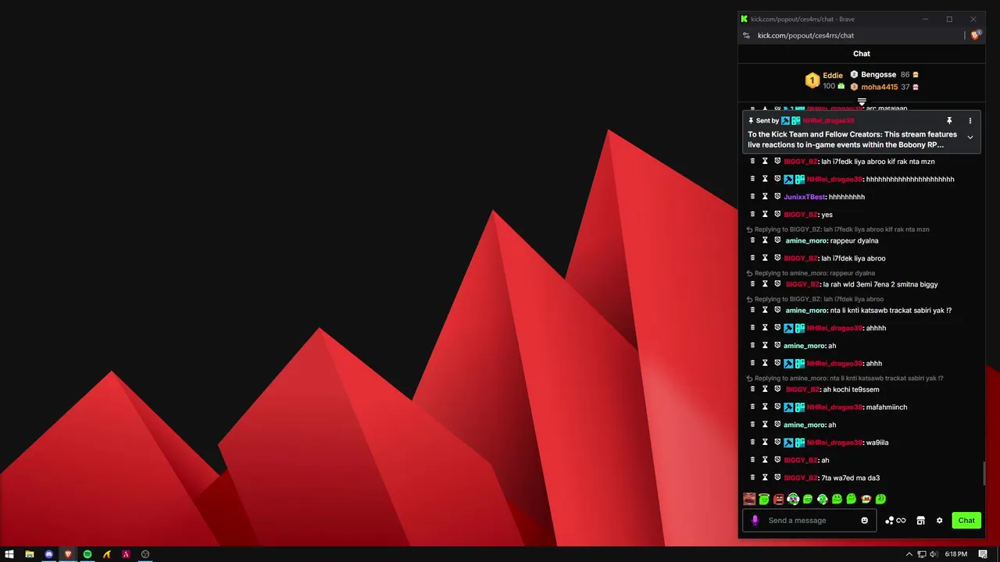This screenshot has width=1000, height=562.
Task: Delete the 'BIGGY_BZ: yes' message
Action: 752,215
